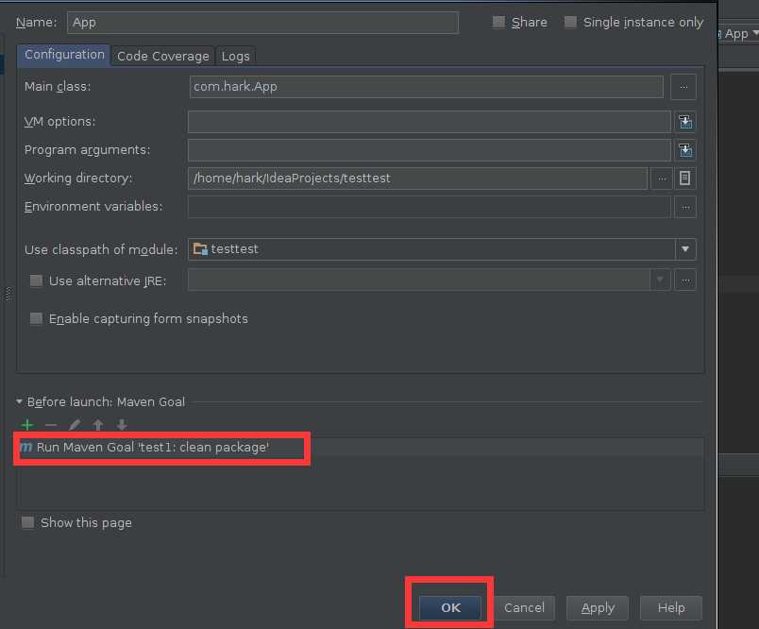Click into the VM options field
Viewport: 759px width, 629px height.
point(430,122)
